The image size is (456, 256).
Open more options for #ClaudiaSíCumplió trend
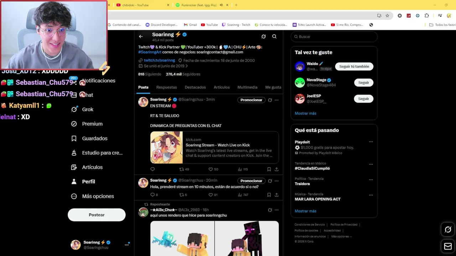click(371, 164)
